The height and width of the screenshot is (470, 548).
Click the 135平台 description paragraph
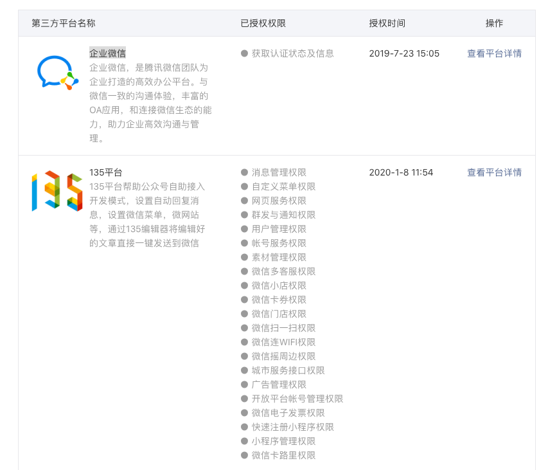(x=147, y=215)
